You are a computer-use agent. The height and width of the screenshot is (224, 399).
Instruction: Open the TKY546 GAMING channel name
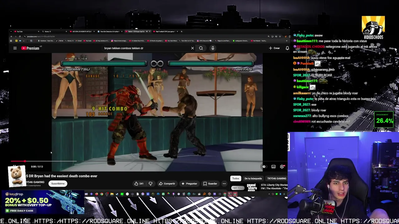(35, 182)
